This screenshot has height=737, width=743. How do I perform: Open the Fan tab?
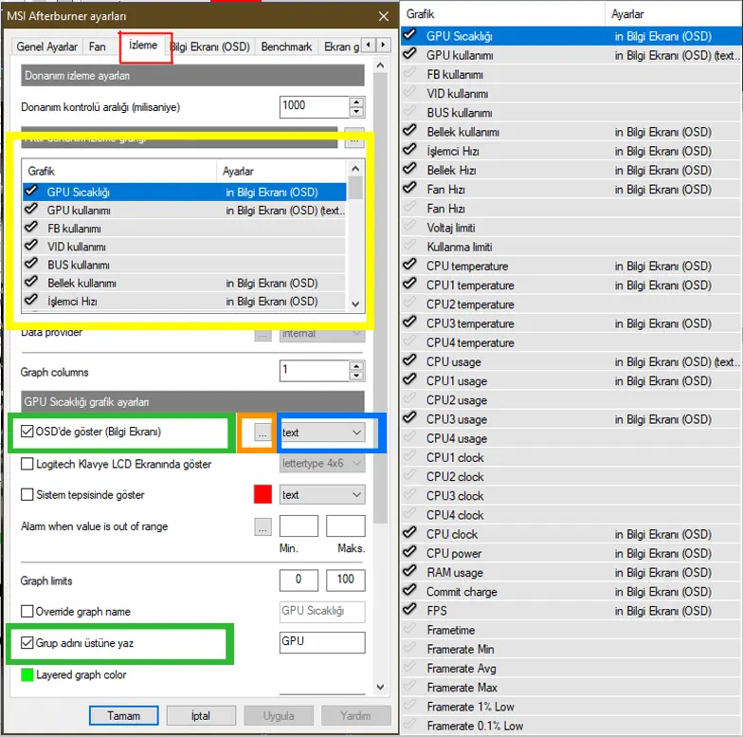[97, 47]
